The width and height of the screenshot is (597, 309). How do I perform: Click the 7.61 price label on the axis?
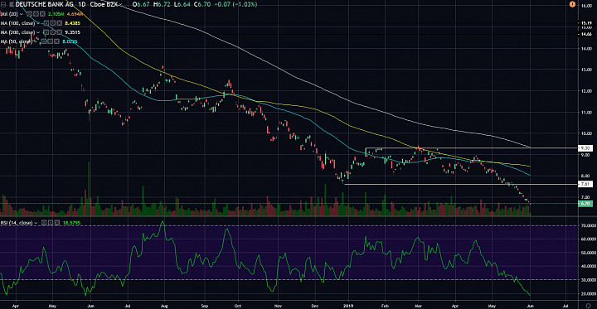pos(585,184)
